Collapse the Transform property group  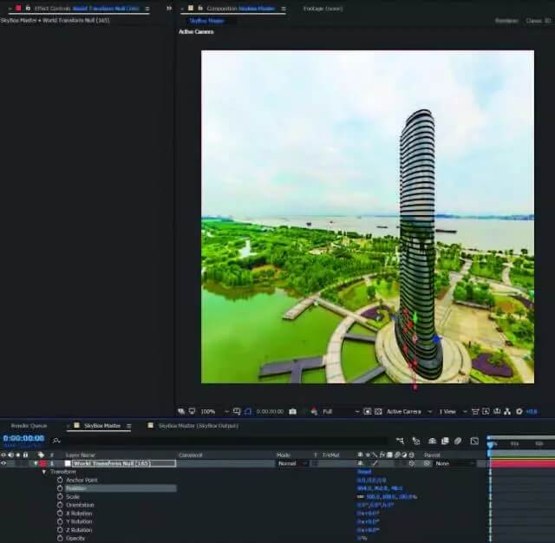(x=44, y=472)
